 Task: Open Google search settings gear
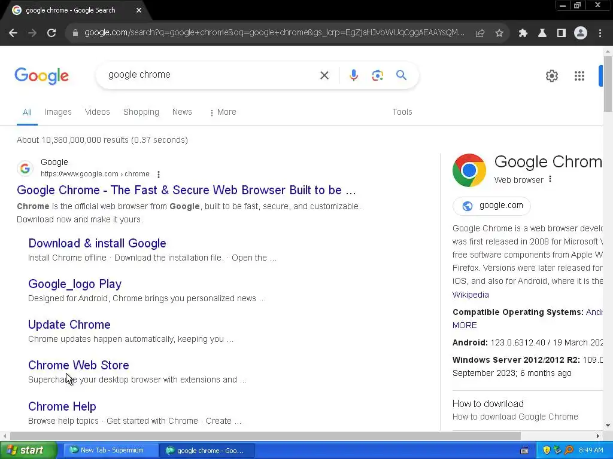point(551,76)
